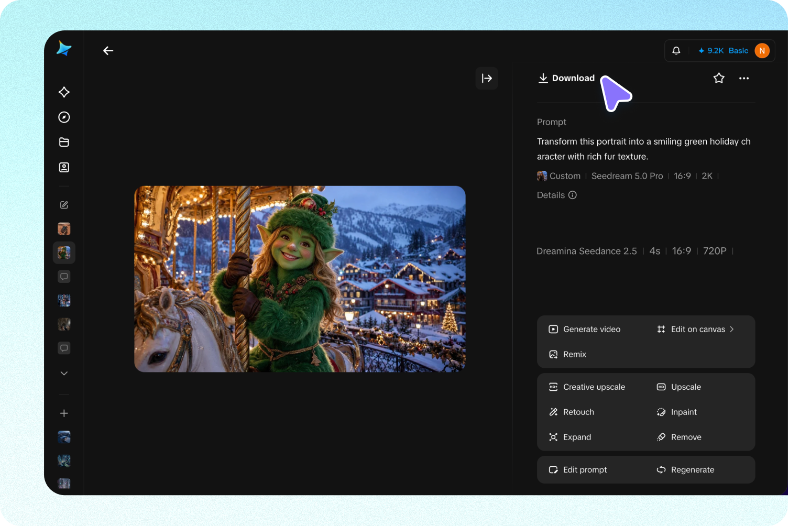This screenshot has width=789, height=526.
Task: Open the generated elf carousel image
Action: coord(300,279)
